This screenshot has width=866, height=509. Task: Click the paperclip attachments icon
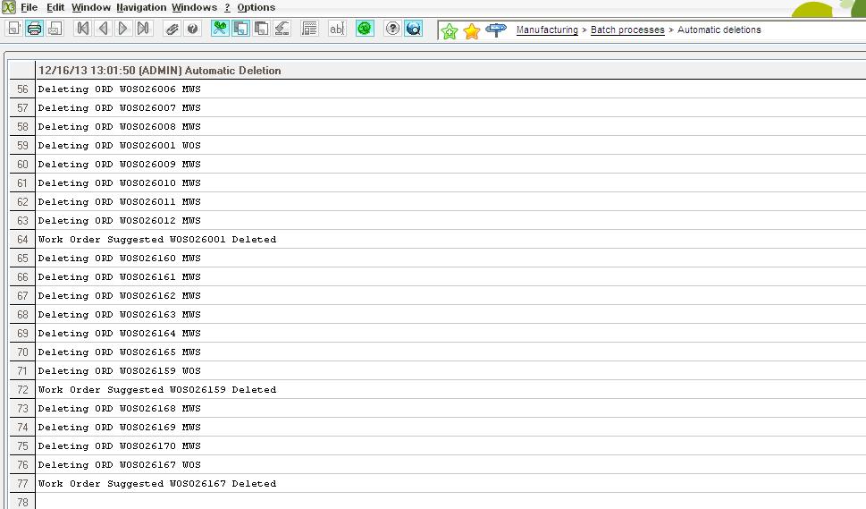(172, 29)
